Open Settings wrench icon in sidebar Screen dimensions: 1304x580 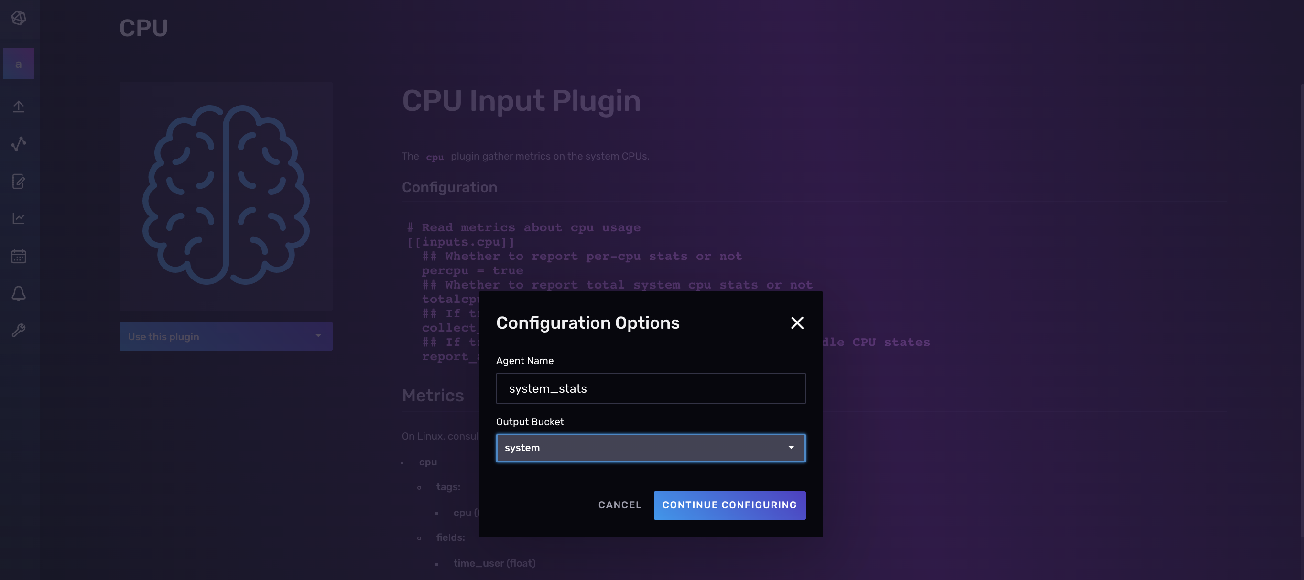click(19, 331)
